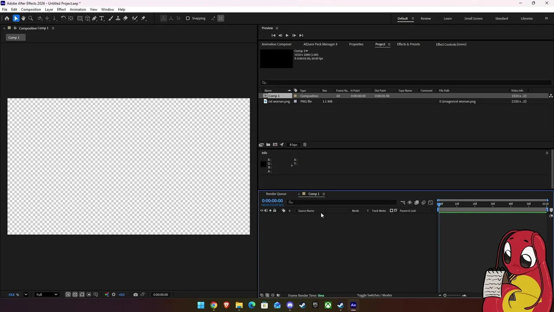
Task: Open the Layer menu
Action: [x=49, y=10]
